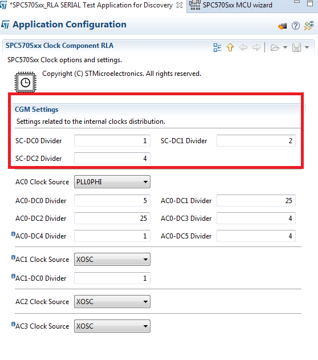Click the save floppy disk icon
Image resolution: width=318 pixels, height=360 pixels.
(296, 47)
